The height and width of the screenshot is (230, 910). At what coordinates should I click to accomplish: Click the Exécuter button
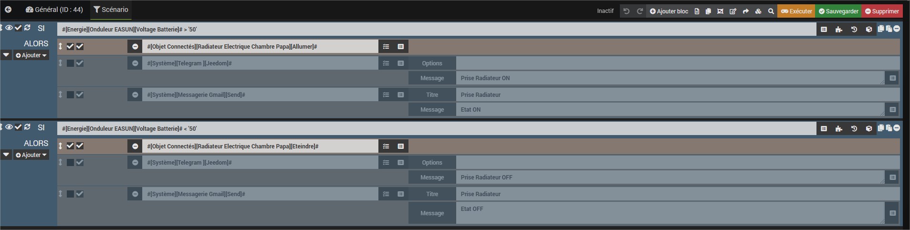coord(796,11)
